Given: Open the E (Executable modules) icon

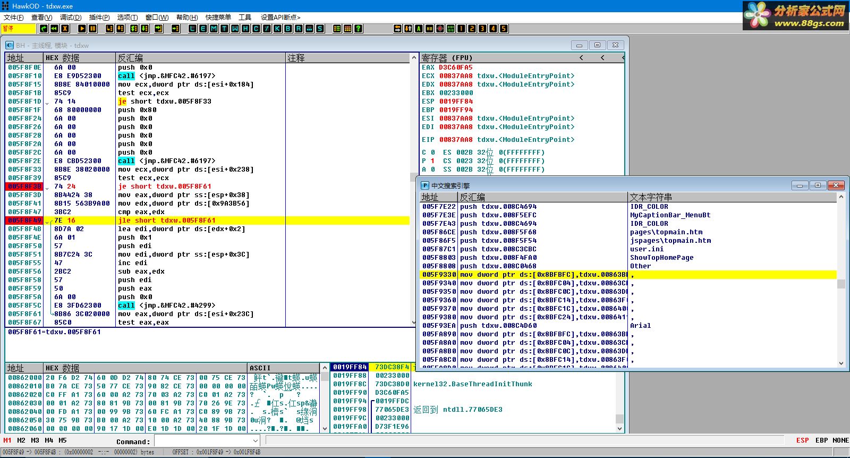Looking at the screenshot, I should point(203,29).
